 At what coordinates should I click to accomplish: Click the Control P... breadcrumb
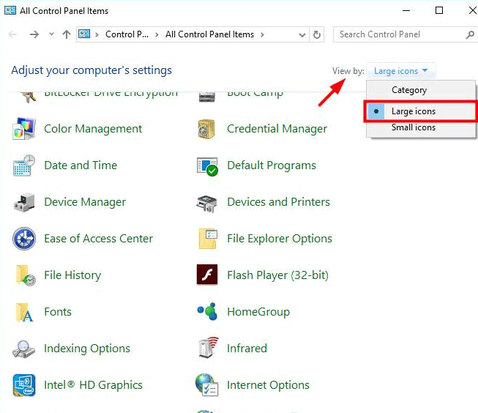(x=127, y=34)
